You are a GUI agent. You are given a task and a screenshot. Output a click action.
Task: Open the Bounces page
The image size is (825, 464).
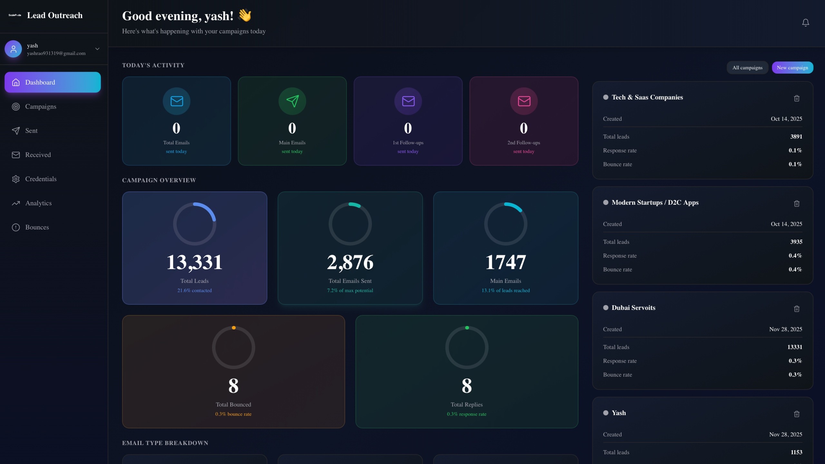(x=37, y=227)
